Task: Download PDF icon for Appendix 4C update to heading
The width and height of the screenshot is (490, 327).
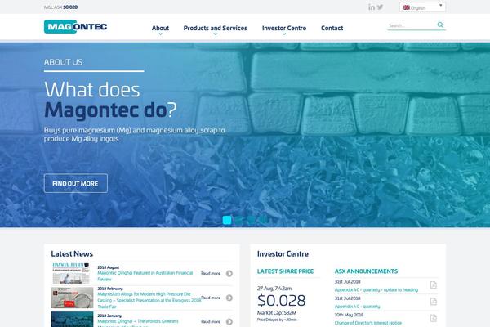Action: click(433, 284)
